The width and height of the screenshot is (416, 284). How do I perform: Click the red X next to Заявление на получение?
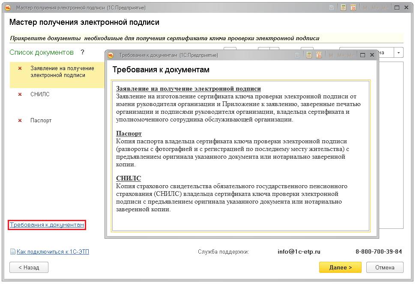click(20, 68)
